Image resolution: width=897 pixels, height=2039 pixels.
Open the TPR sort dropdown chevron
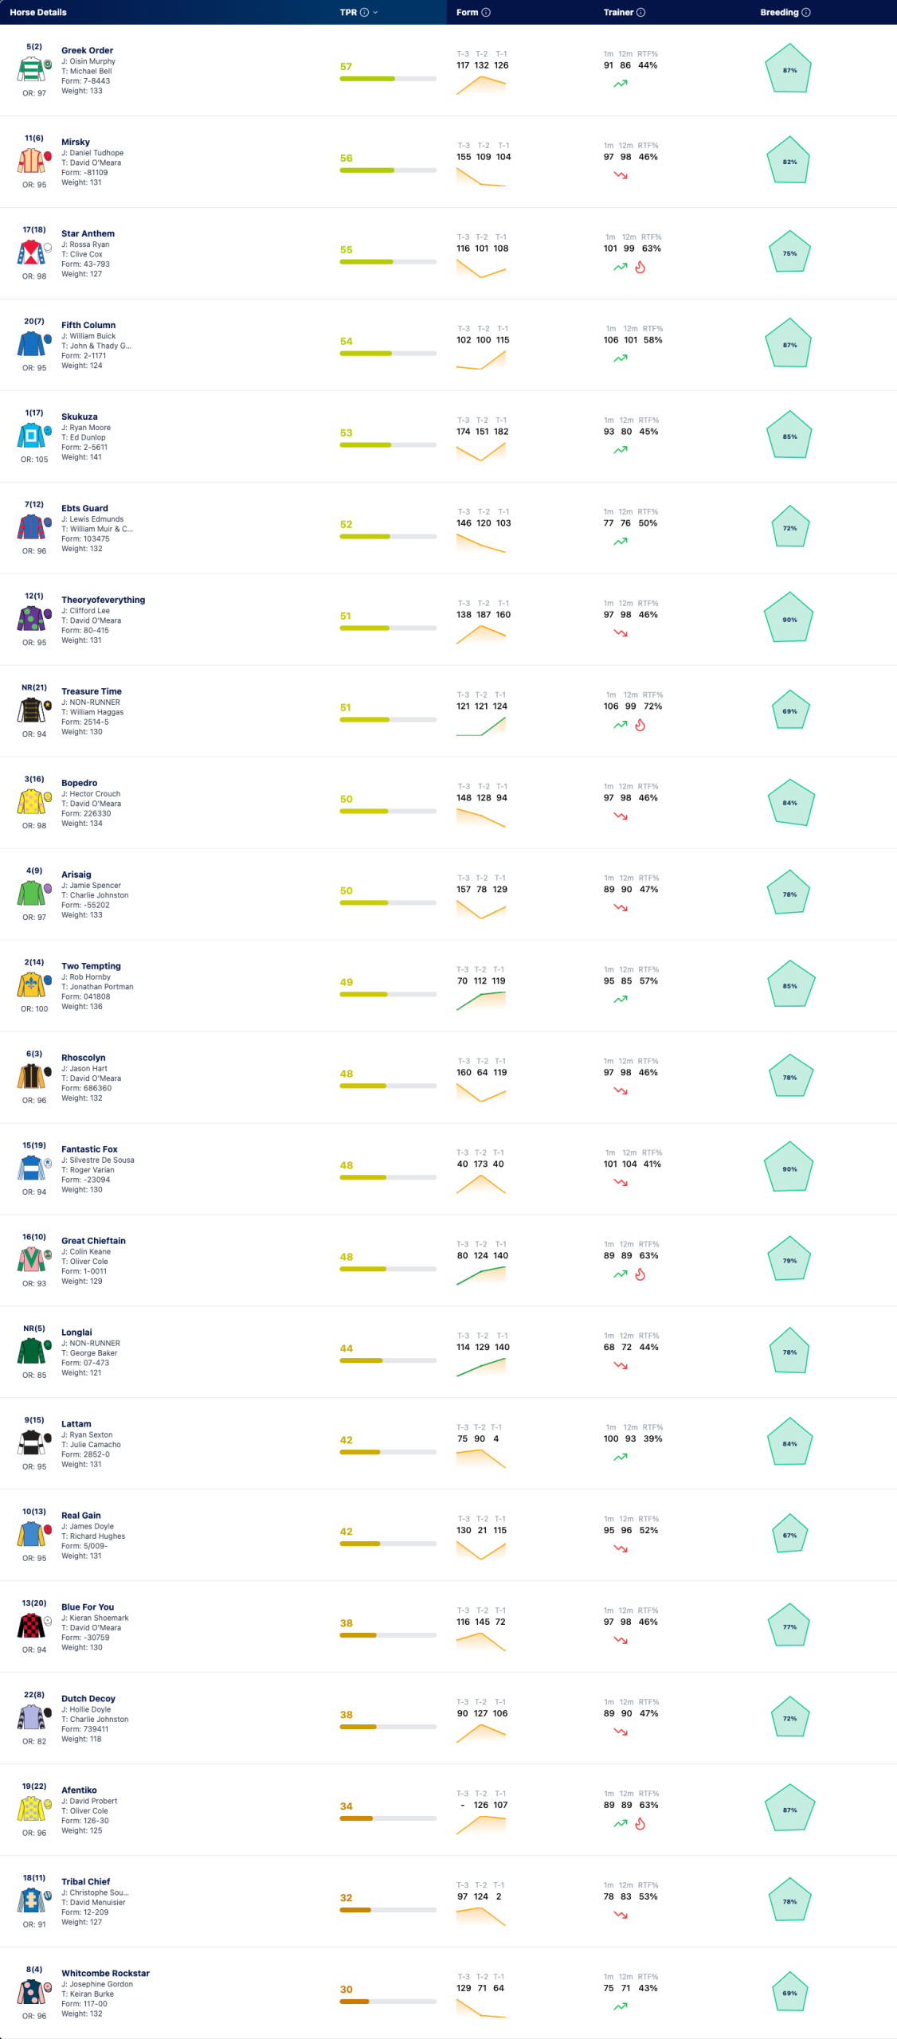(375, 12)
